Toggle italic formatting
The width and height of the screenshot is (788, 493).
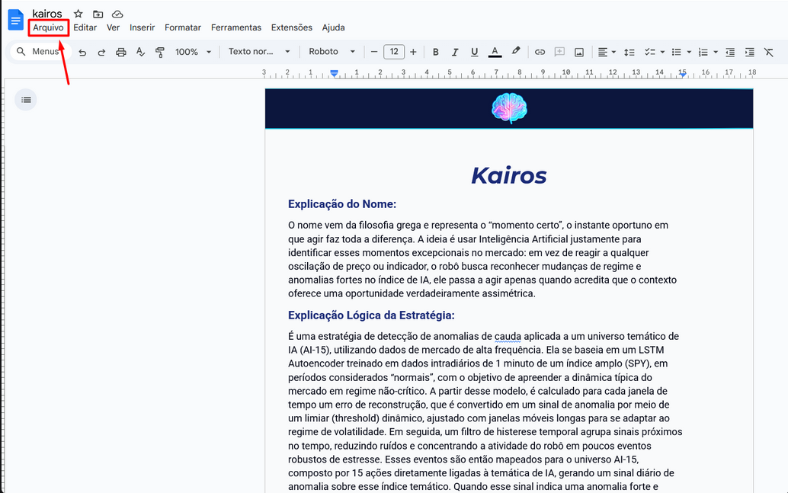point(455,52)
